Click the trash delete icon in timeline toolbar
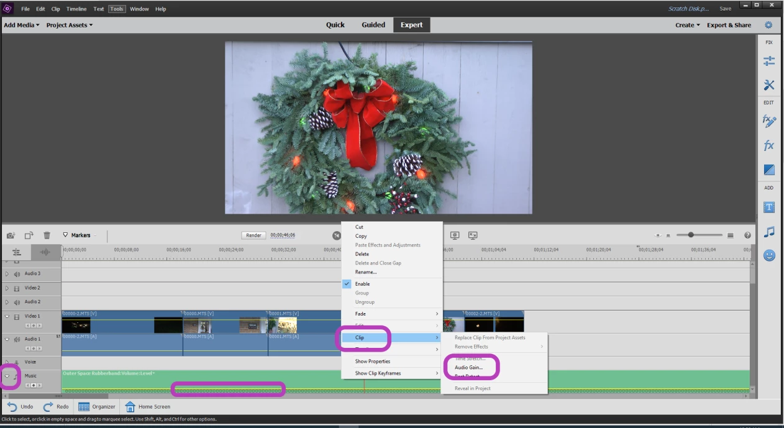Screen dimensions: 784x428 47,235
